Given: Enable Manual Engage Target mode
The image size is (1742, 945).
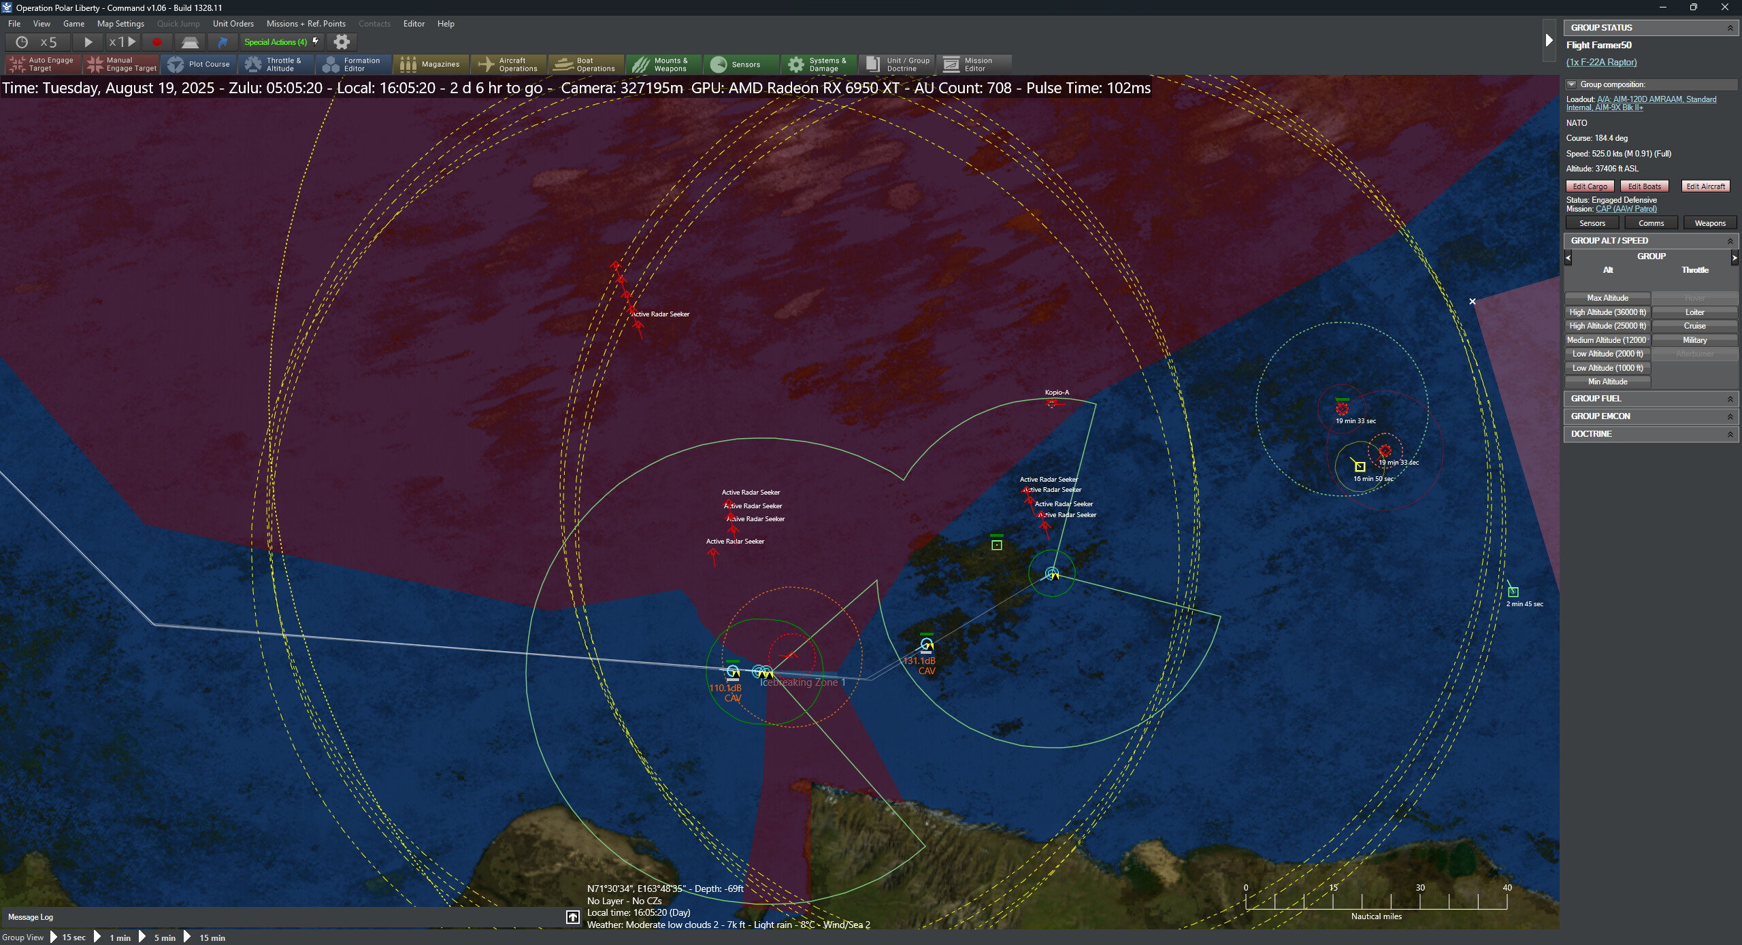Looking at the screenshot, I should tap(121, 63).
